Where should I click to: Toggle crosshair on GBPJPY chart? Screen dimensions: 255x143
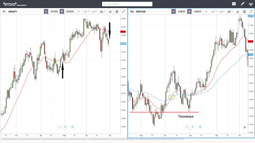[x=79, y=12]
